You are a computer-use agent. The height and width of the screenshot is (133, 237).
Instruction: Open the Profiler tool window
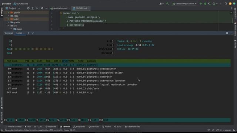pyautogui.click(x=107, y=126)
